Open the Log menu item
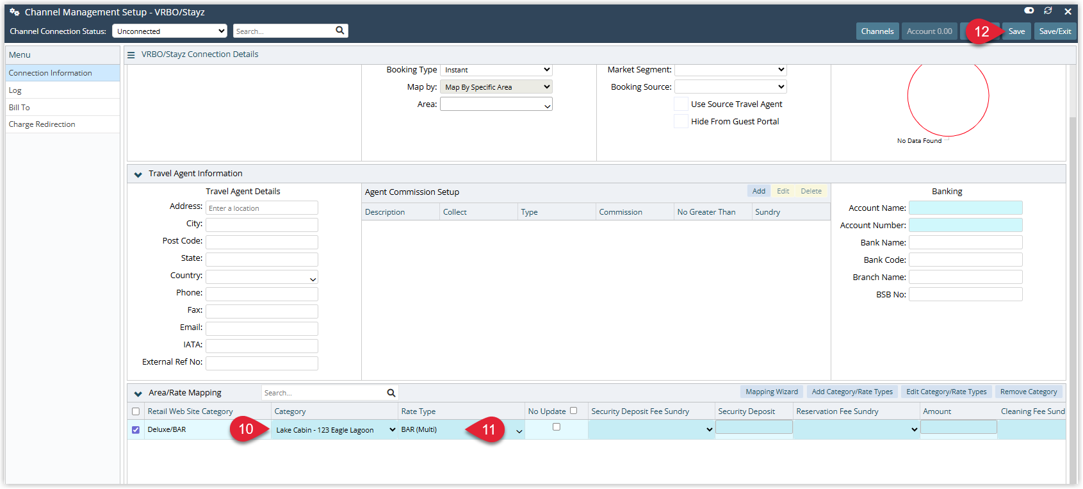1083x489 pixels. point(63,90)
